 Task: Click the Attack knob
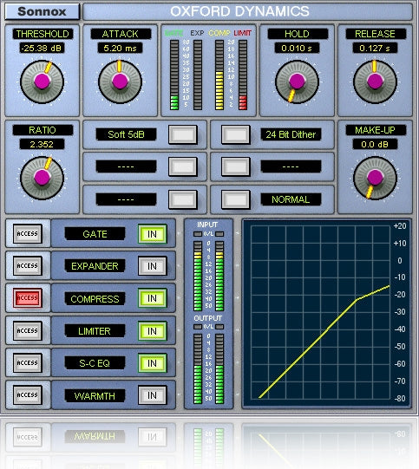point(120,81)
